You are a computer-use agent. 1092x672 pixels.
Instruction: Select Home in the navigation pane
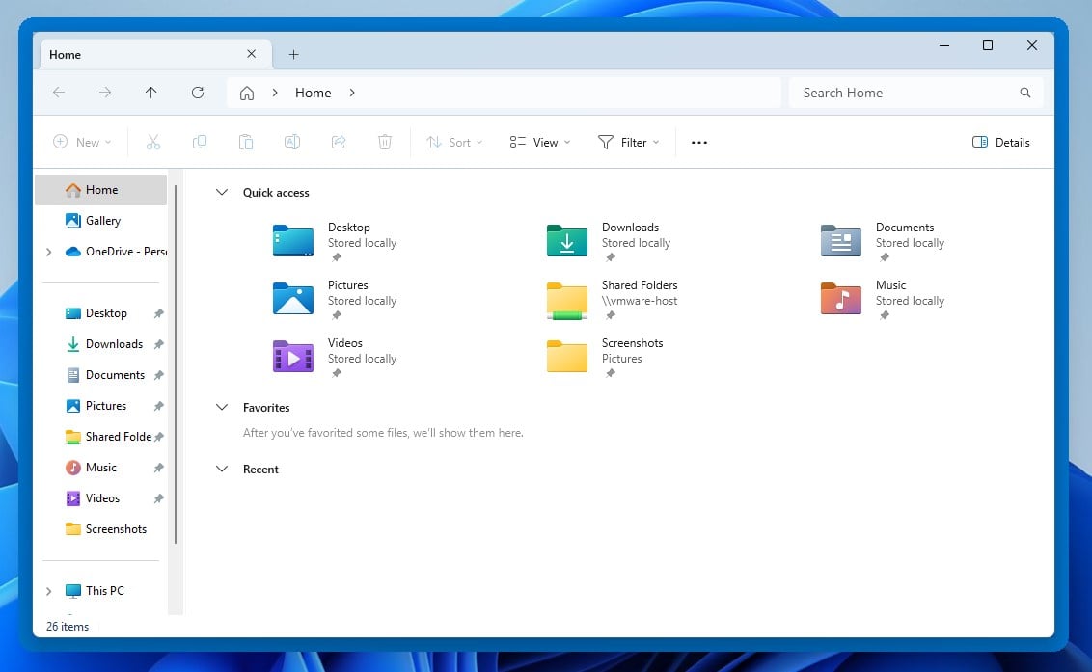[x=101, y=189]
